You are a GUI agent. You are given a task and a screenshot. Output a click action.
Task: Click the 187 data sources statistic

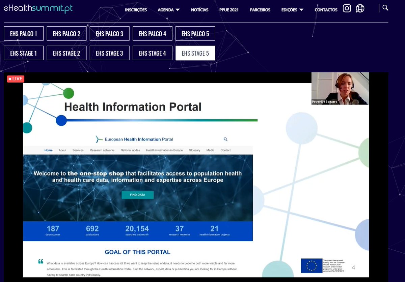53,231
